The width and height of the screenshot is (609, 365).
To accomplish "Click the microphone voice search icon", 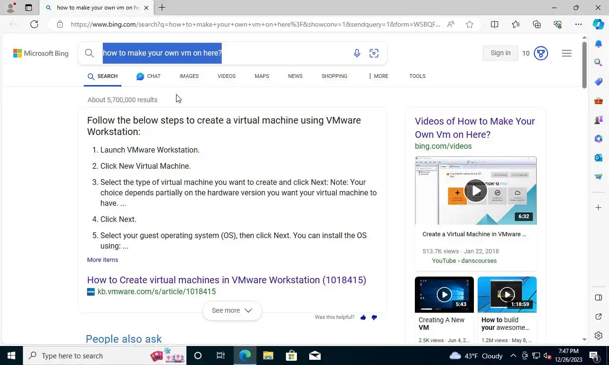I will pos(357,53).
